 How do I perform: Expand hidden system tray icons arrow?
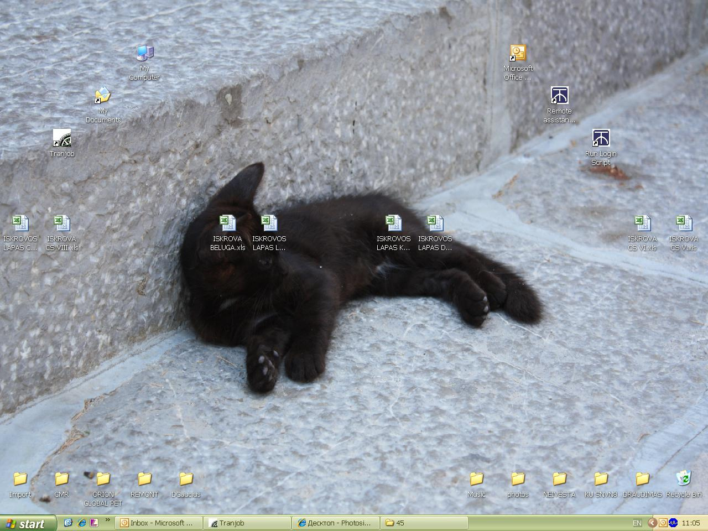pos(652,523)
